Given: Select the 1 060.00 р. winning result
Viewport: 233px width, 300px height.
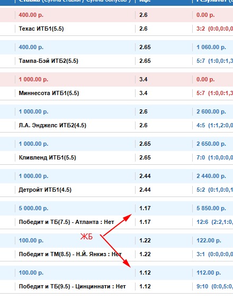Looking at the screenshot, I should point(211,47).
